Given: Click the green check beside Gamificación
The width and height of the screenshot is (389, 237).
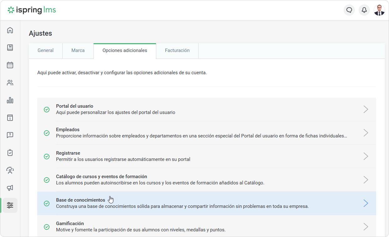Looking at the screenshot, I should [x=47, y=227].
